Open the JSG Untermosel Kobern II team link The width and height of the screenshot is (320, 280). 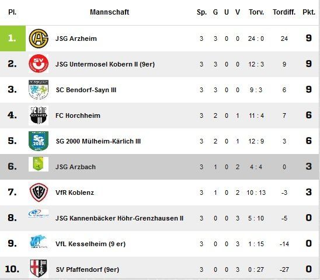click(105, 64)
